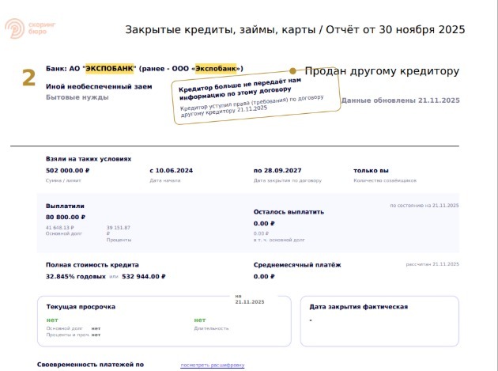This screenshot has height=371, width=498.
Task: Click the highlighted 'Экспобанк' former name
Action: pos(215,68)
